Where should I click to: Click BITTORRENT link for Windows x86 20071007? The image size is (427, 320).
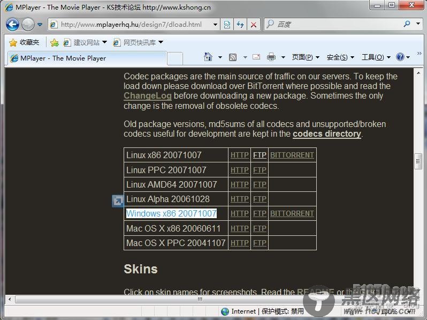[292, 213]
